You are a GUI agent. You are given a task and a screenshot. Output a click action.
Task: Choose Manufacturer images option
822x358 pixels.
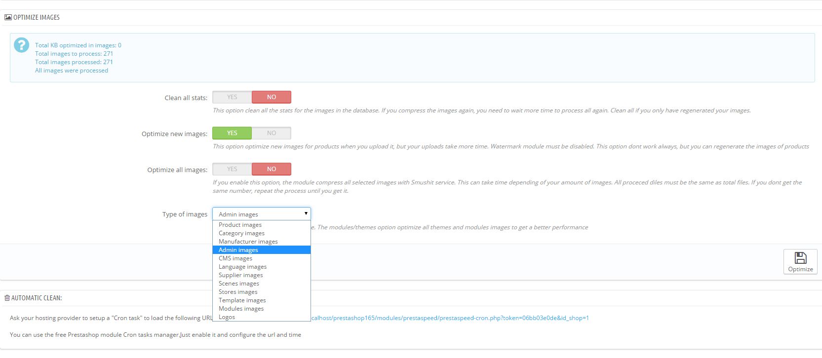262,242
